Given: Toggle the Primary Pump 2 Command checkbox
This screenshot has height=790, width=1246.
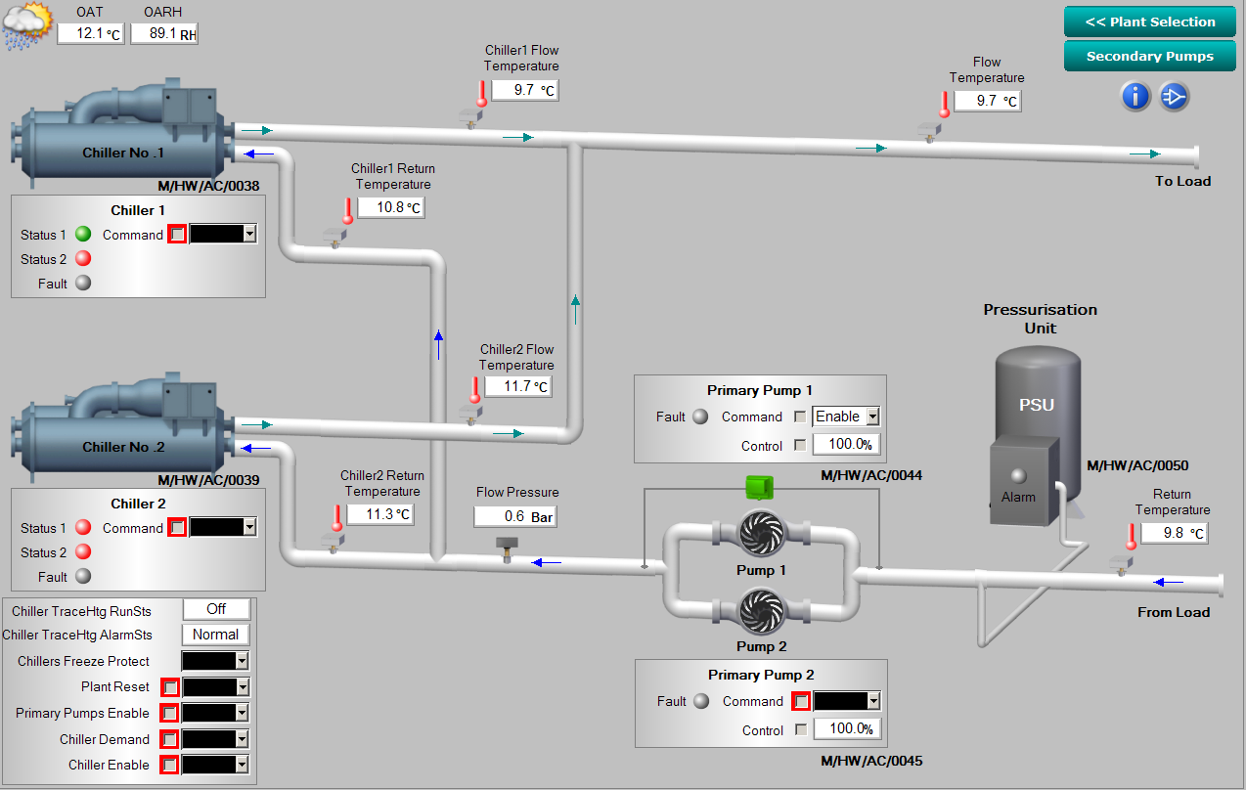Looking at the screenshot, I should 801,701.
